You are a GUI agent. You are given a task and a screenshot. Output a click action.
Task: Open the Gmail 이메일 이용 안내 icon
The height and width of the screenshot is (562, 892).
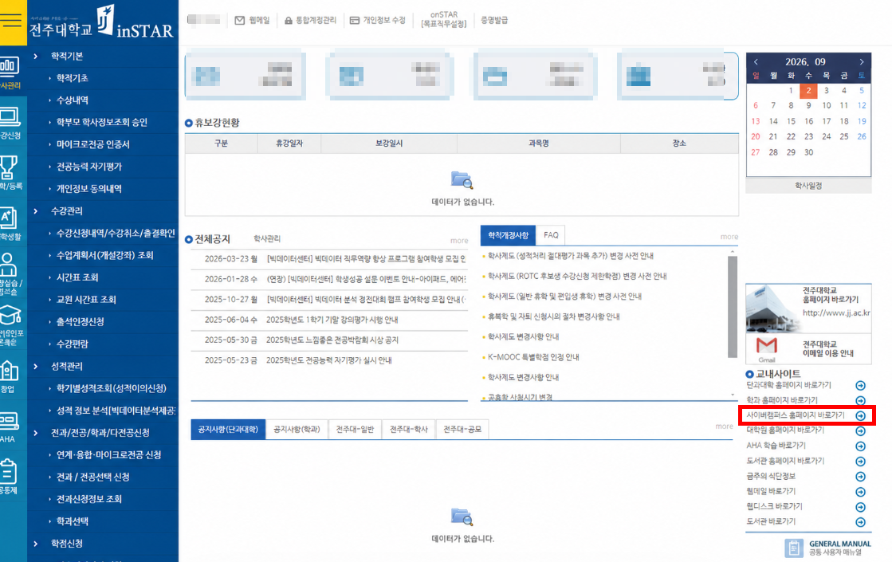pyautogui.click(x=766, y=345)
